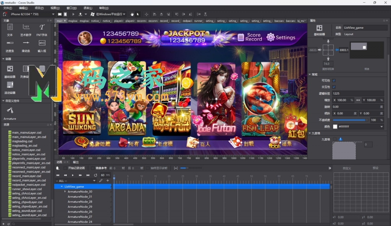The height and width of the screenshot is (226, 391).
Task: Jump to last frame of animation
Action: (x=88, y=175)
